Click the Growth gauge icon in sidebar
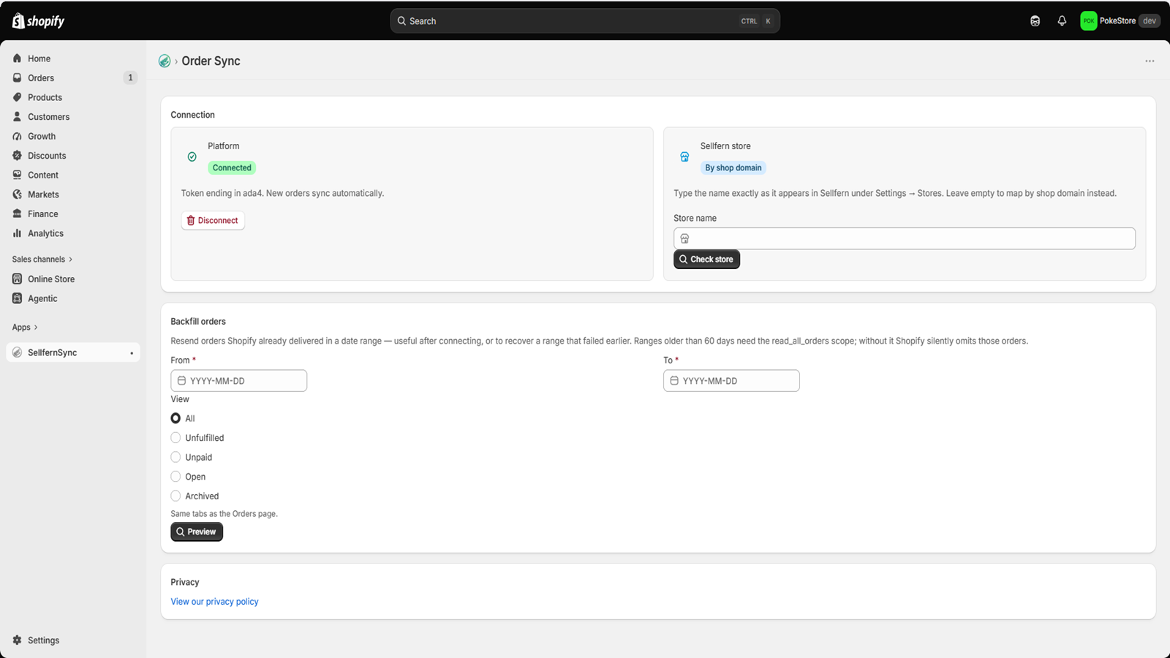 (18, 137)
